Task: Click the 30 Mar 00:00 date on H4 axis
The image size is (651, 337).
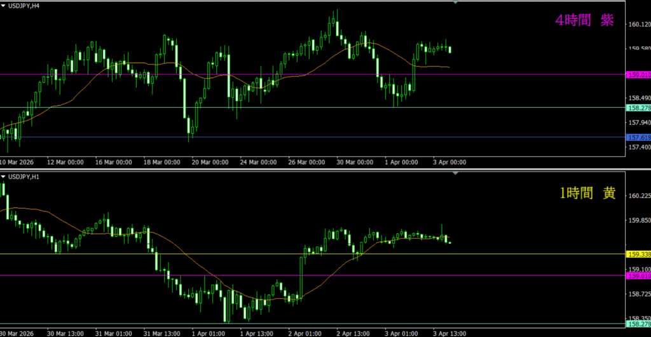Action: coord(355,162)
